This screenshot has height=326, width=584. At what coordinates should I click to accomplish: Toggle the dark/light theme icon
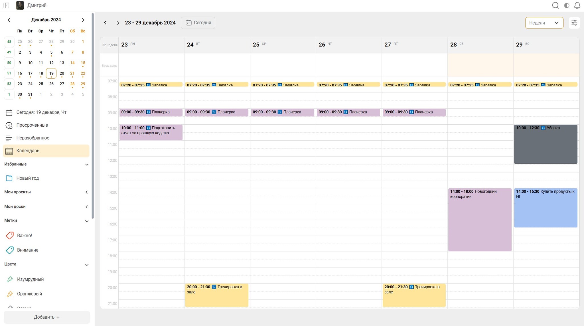[567, 5]
